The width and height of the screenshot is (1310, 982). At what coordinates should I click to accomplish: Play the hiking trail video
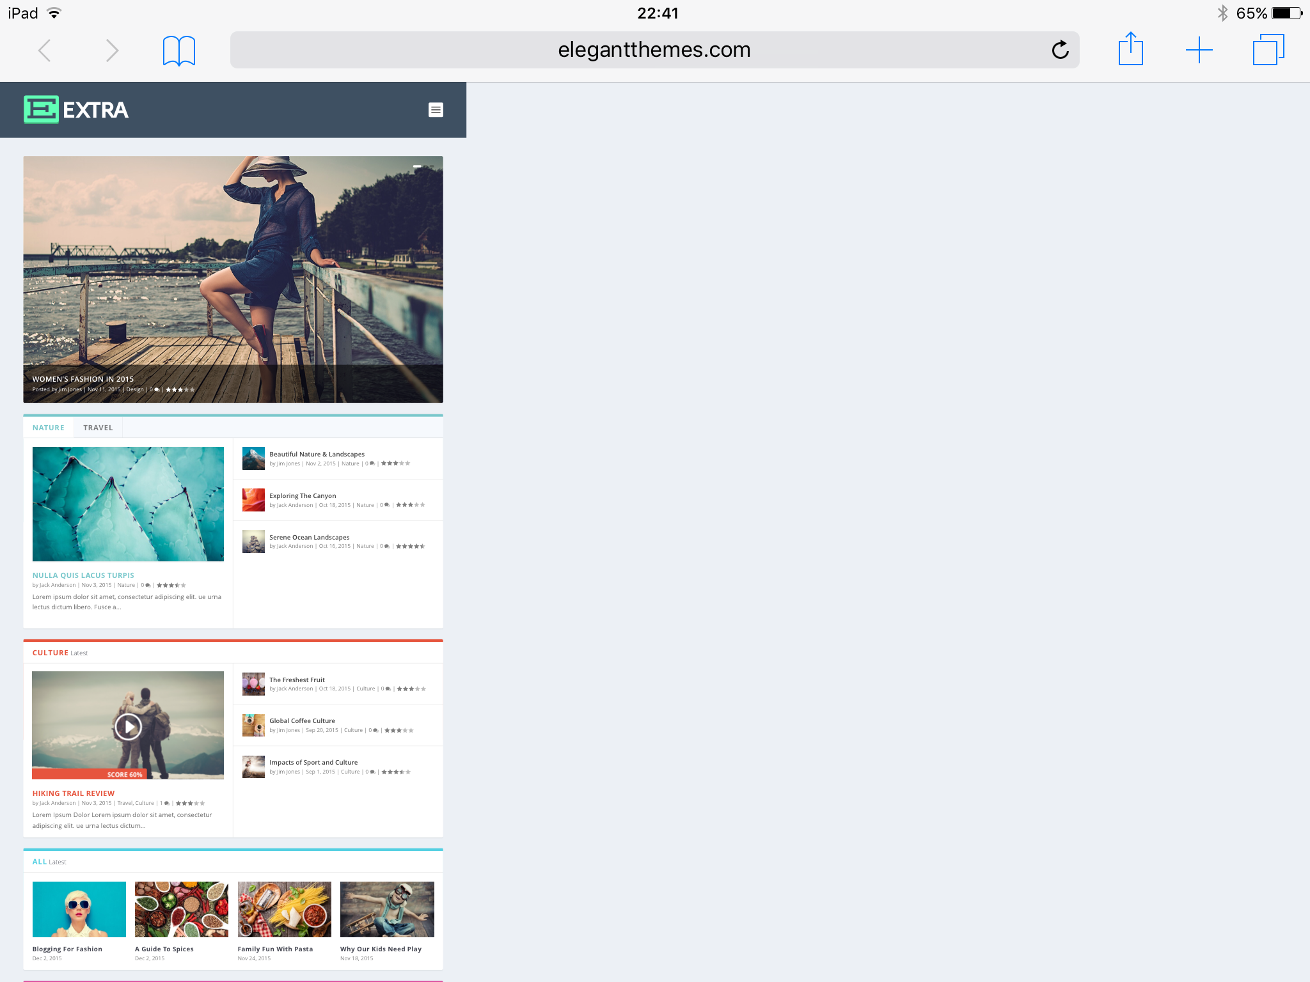point(128,726)
